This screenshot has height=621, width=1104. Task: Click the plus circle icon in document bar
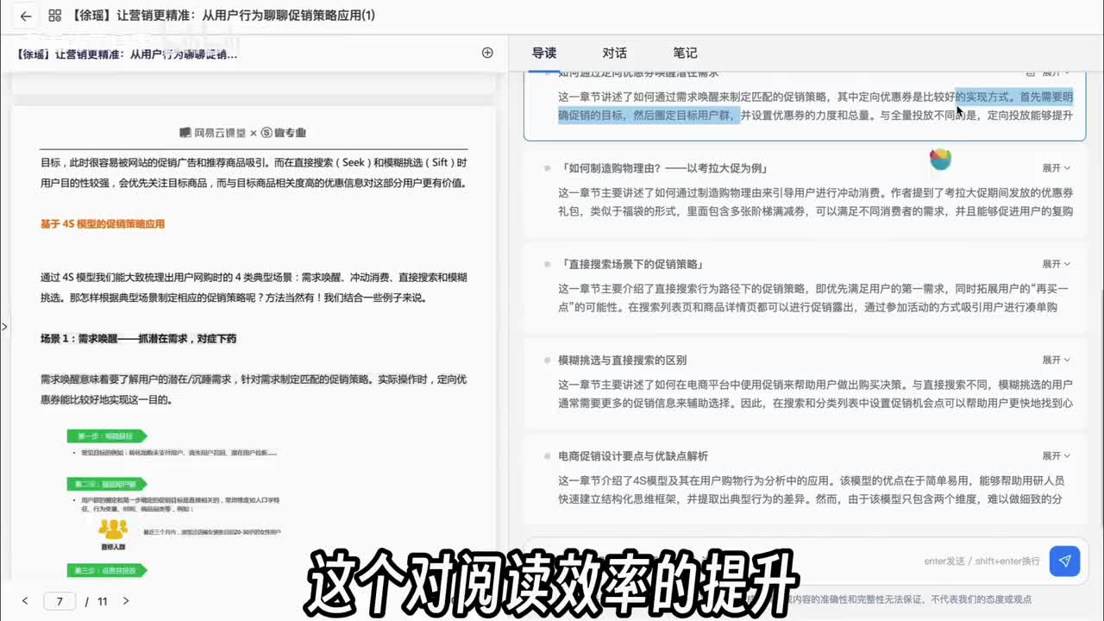tap(487, 53)
